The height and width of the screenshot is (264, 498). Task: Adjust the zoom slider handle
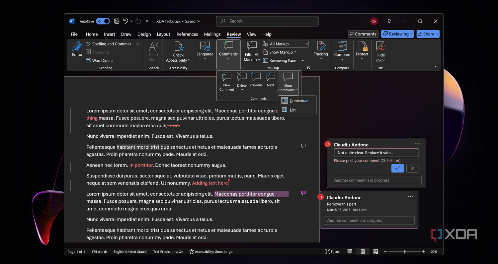(404, 252)
